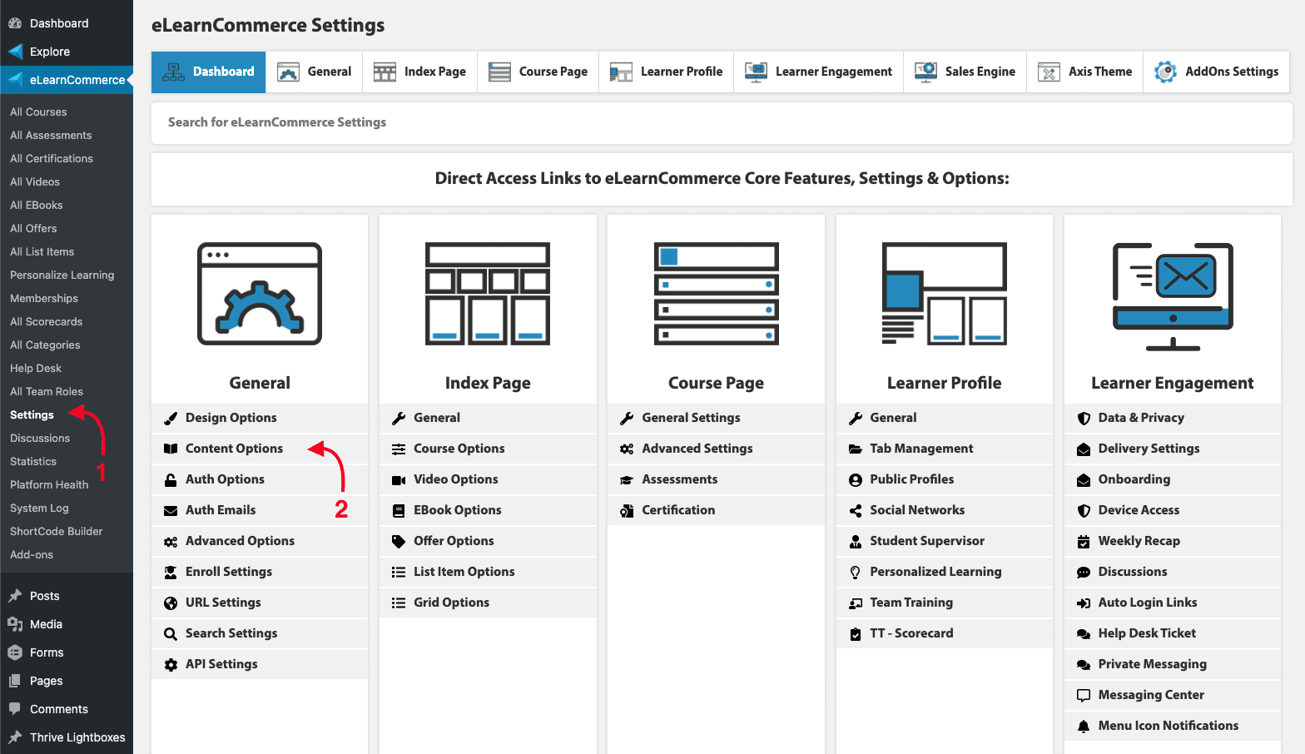Click the Offer Options tag icon
Screen dimensions: 1305x754
[x=399, y=542]
